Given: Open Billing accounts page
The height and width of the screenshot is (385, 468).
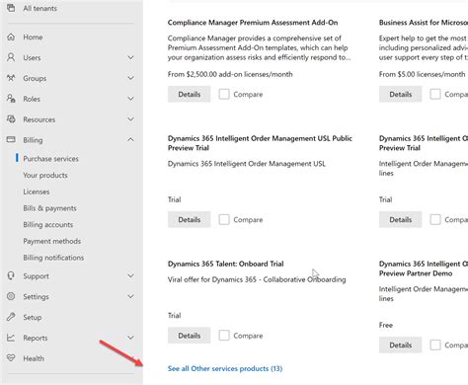Looking at the screenshot, I should tap(48, 224).
